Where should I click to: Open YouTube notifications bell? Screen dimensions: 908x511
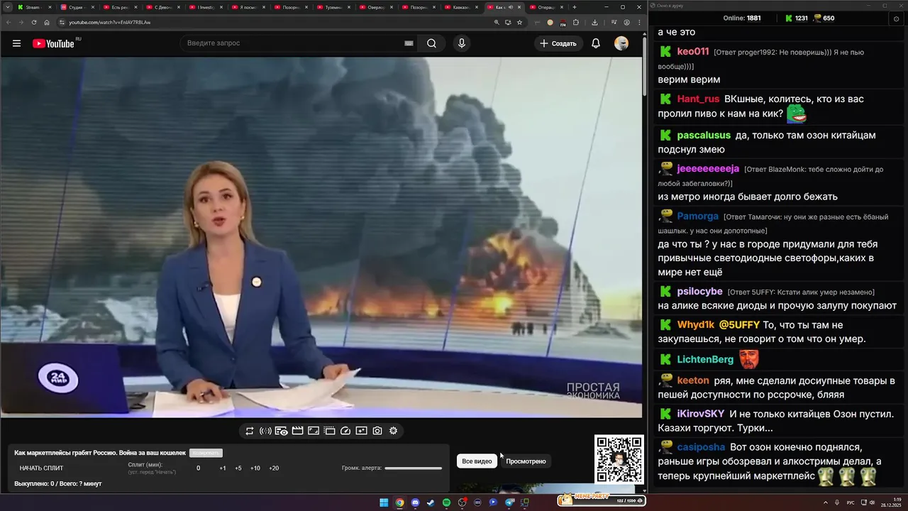596,43
